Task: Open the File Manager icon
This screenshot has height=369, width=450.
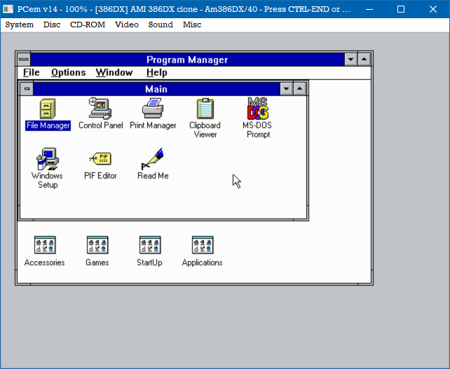Action: coord(48,109)
